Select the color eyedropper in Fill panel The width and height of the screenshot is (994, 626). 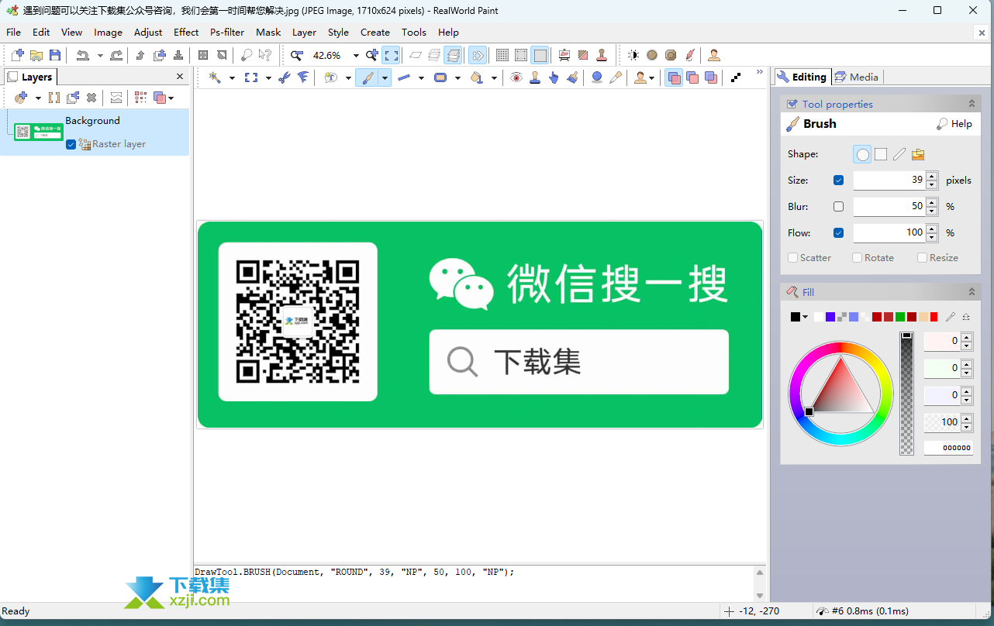pos(950,317)
